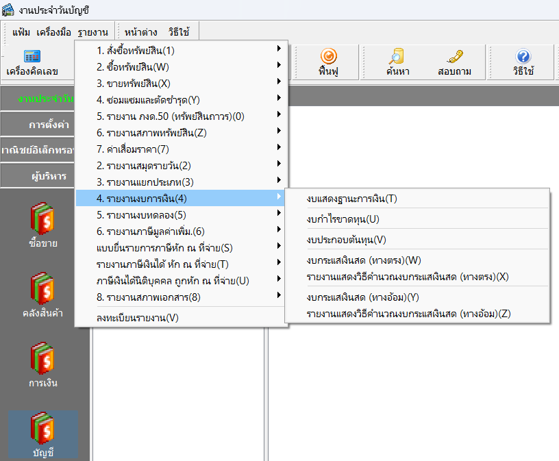Open the แฟ้ม menu
Viewport: 559px width, 461px height.
[21, 32]
